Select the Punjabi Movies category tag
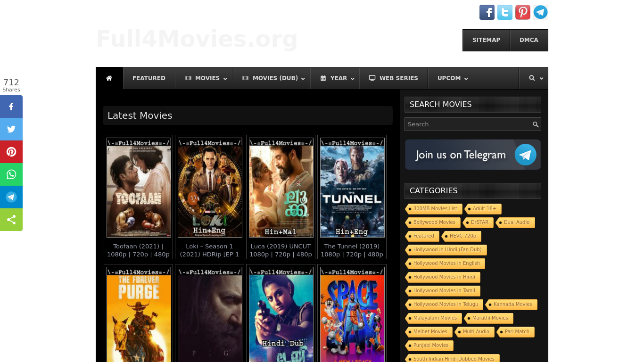 click(429, 346)
